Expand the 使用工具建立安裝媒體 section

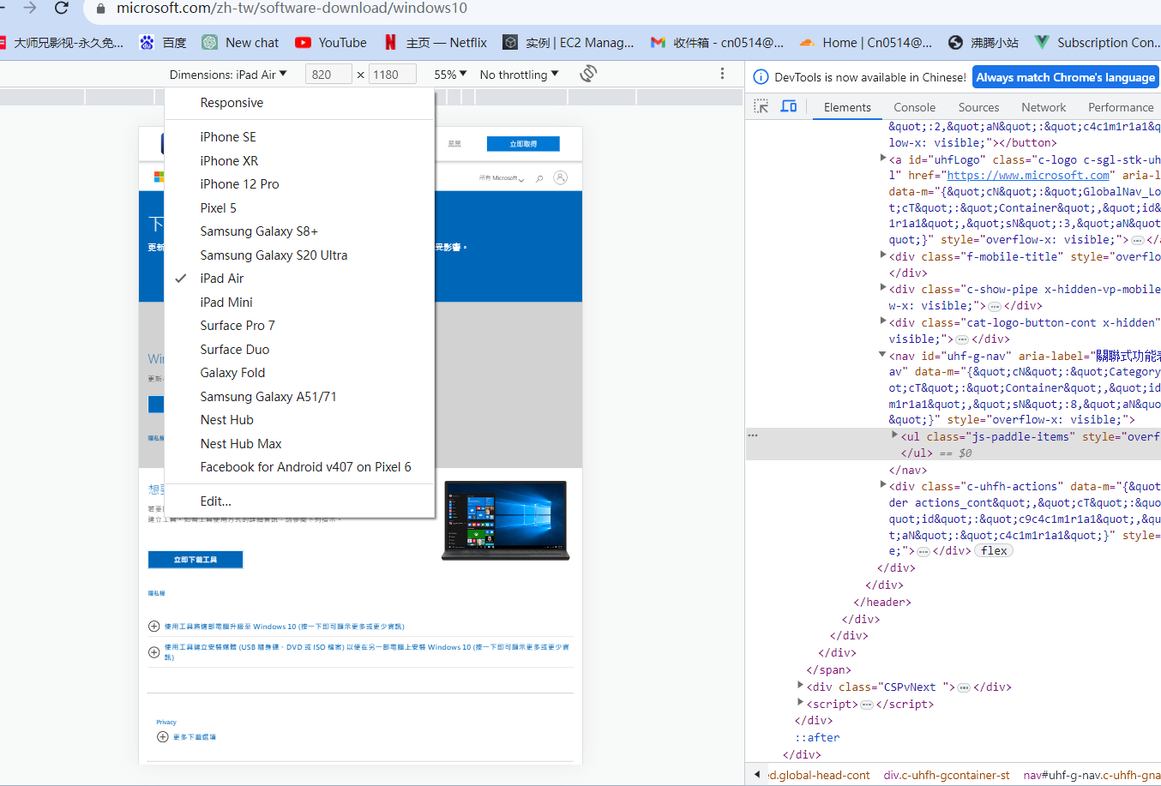click(x=359, y=652)
